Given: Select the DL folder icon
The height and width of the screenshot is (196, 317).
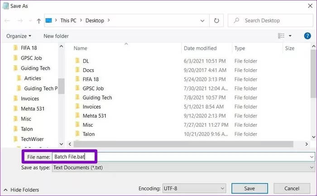Looking at the screenshot, I should point(77,61).
